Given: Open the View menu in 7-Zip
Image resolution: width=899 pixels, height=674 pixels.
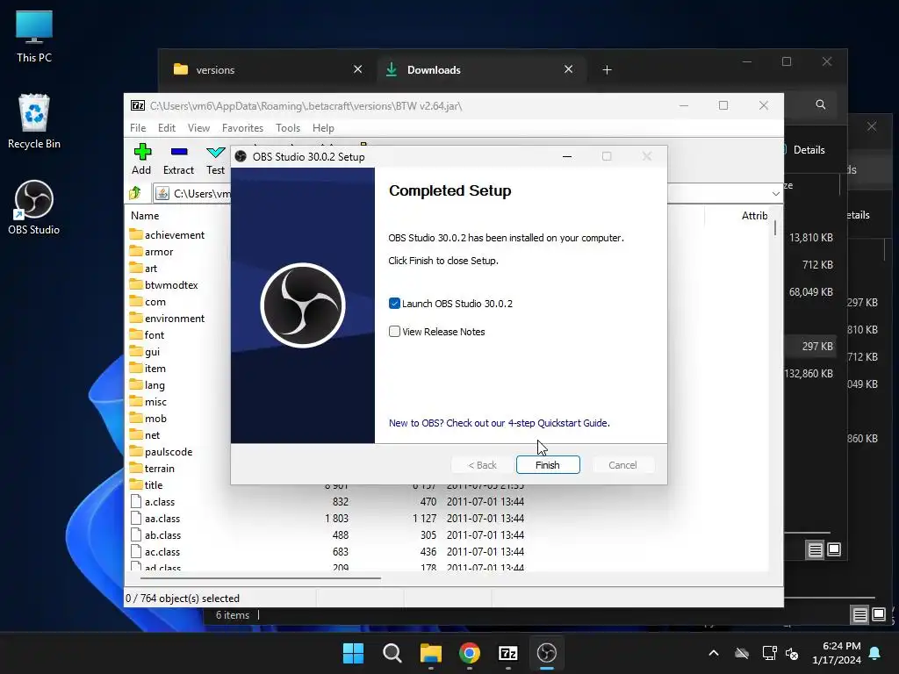Looking at the screenshot, I should 198,128.
